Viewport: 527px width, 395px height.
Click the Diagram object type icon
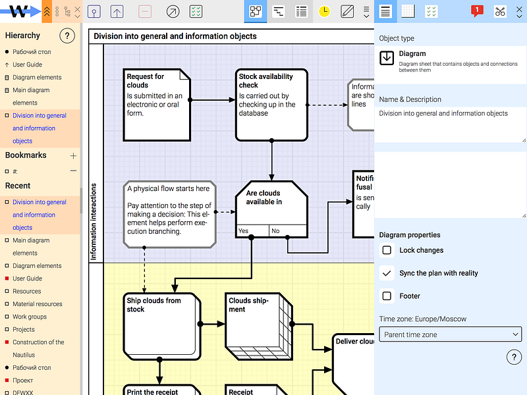pos(387,58)
